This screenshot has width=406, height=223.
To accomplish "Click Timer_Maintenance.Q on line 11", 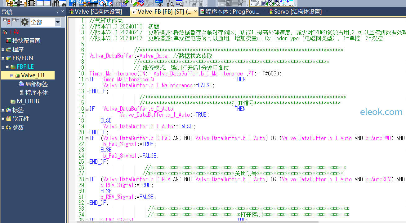I will pyautogui.click(x=127, y=79).
